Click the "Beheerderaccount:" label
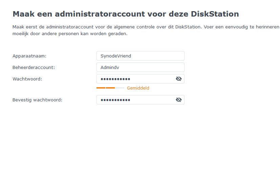The image size is (280, 195). pyautogui.click(x=34, y=67)
